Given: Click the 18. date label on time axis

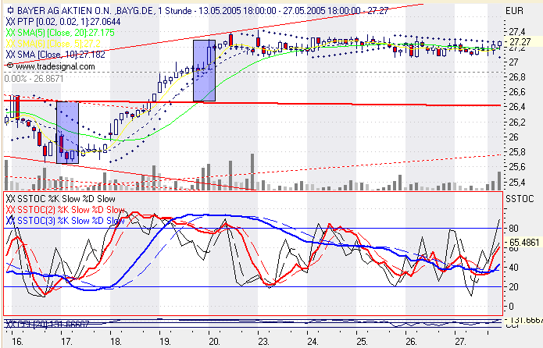Looking at the screenshot, I should point(116,342).
